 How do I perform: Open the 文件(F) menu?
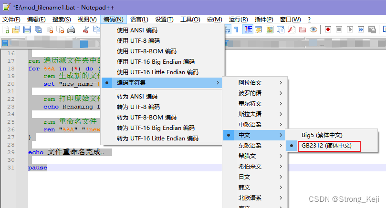[x=11, y=20]
